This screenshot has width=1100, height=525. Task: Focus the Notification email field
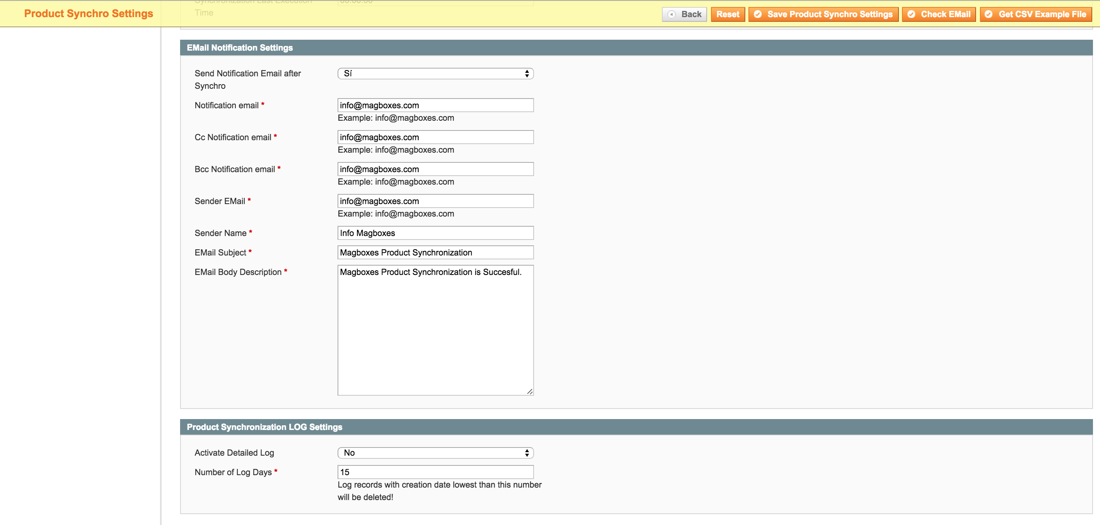click(435, 106)
